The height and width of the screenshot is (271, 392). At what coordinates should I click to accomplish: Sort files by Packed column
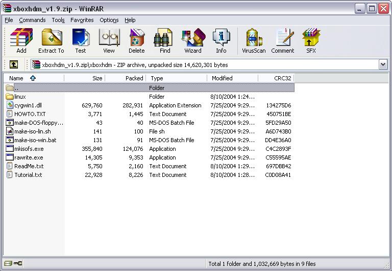[x=125, y=78]
